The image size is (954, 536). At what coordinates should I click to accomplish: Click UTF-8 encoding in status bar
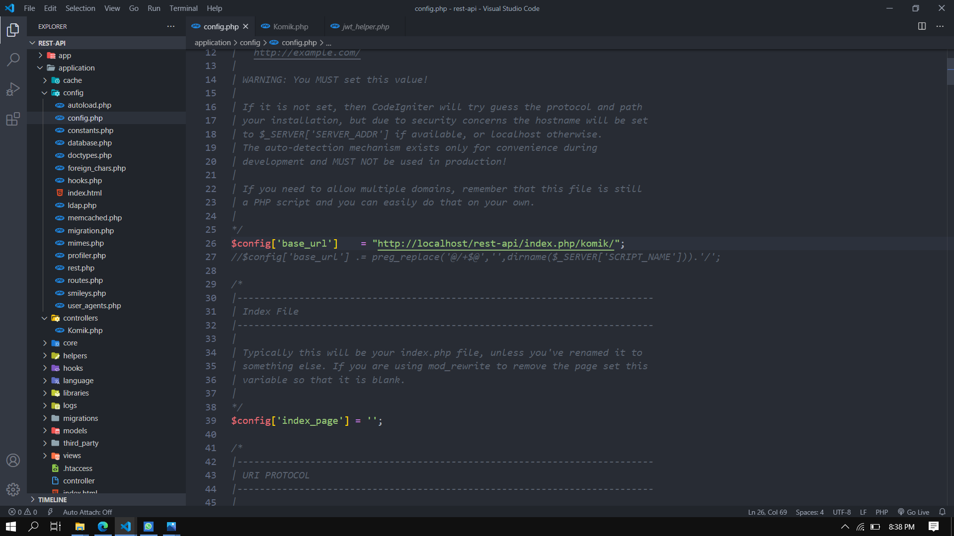click(x=842, y=512)
